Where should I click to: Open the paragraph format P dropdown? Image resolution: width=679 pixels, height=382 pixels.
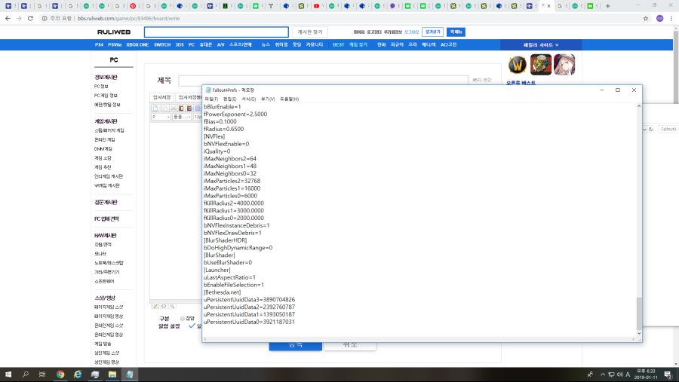pos(161,117)
